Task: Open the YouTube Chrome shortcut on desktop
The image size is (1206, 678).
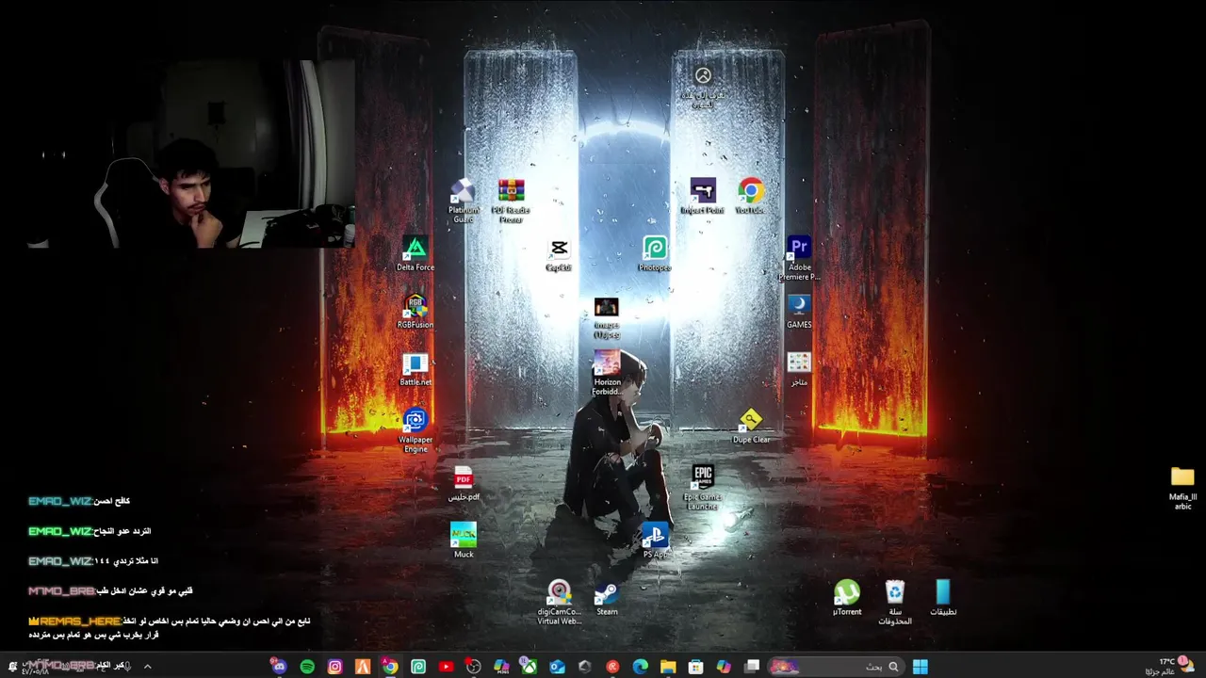Action: (x=751, y=197)
